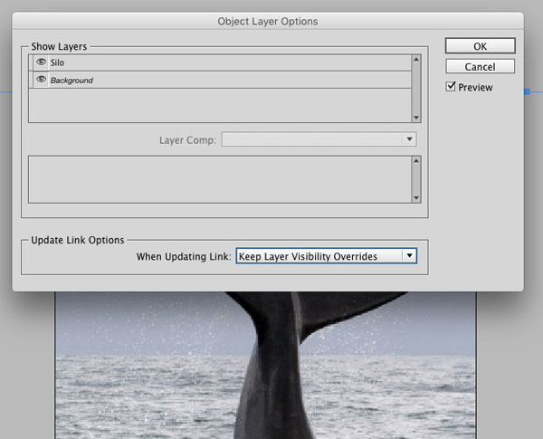Open the Layer Comp dropdown
The width and height of the screenshot is (543, 439).
coord(319,139)
